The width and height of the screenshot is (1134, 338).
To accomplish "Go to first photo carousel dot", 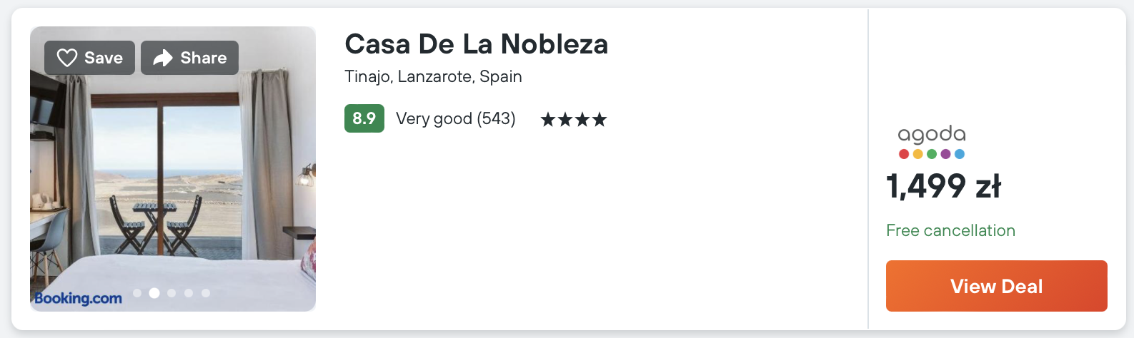I will click(x=137, y=293).
